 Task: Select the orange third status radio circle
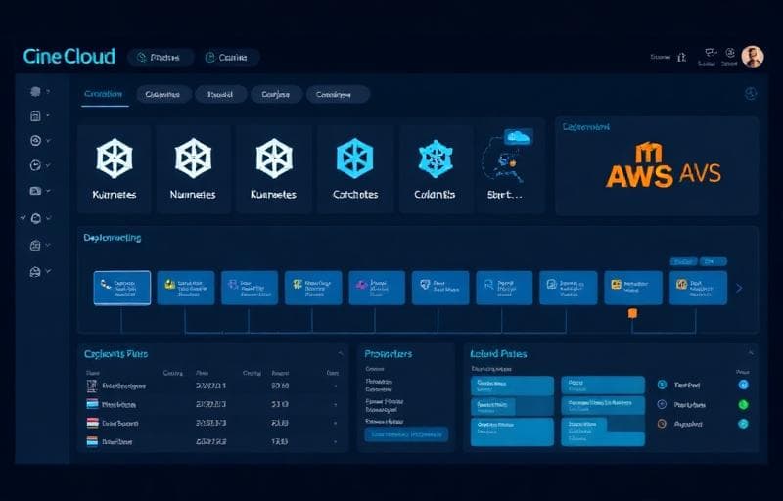click(663, 424)
